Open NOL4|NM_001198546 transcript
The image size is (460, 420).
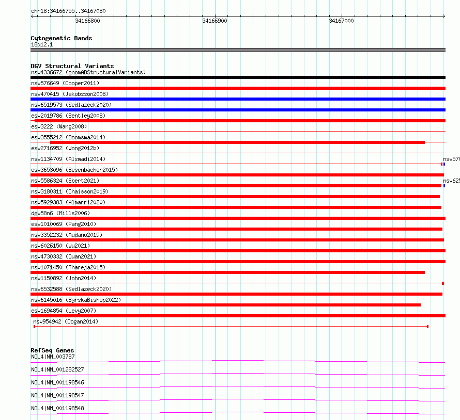coord(57,382)
